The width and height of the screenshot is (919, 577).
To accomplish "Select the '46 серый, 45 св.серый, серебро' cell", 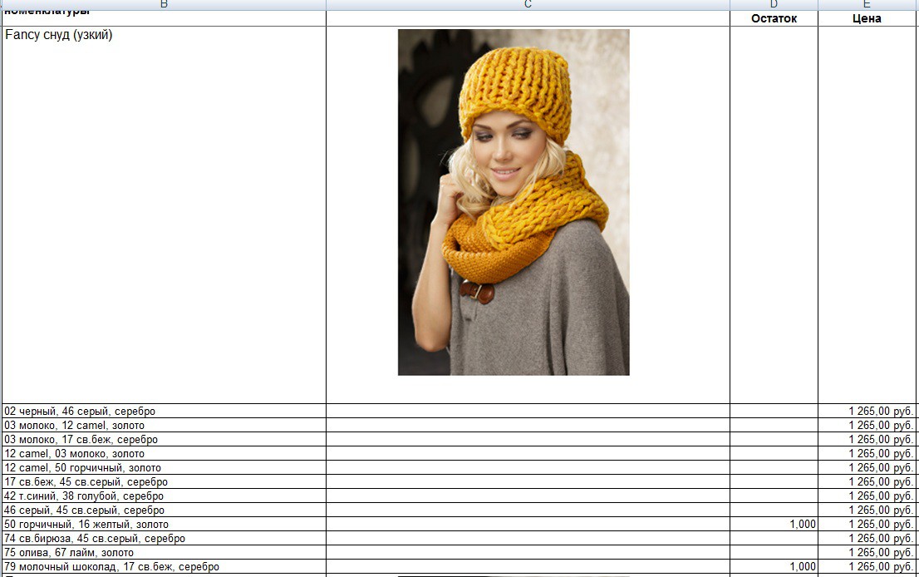I will pos(165,510).
